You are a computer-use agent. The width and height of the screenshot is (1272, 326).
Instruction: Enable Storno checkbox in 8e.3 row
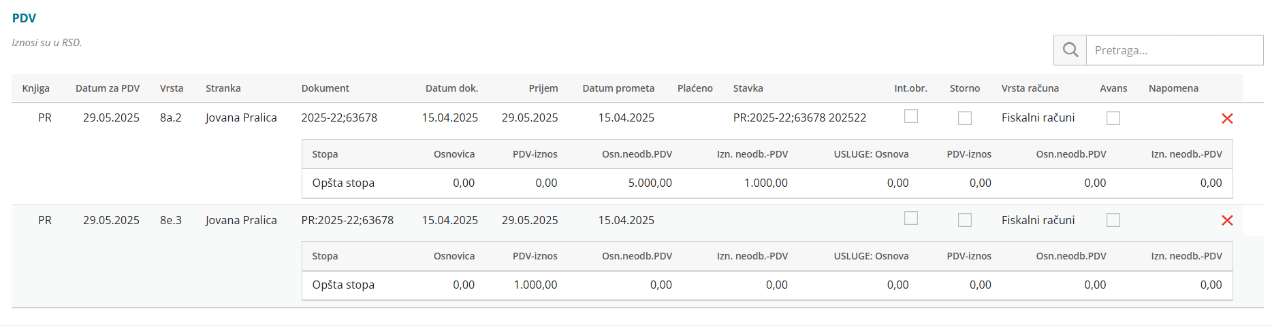point(965,220)
